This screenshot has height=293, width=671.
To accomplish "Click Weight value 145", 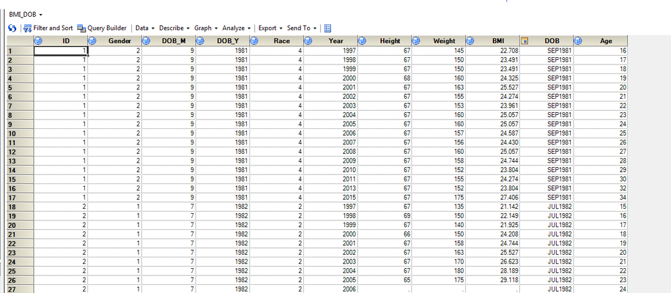I will coord(438,50).
